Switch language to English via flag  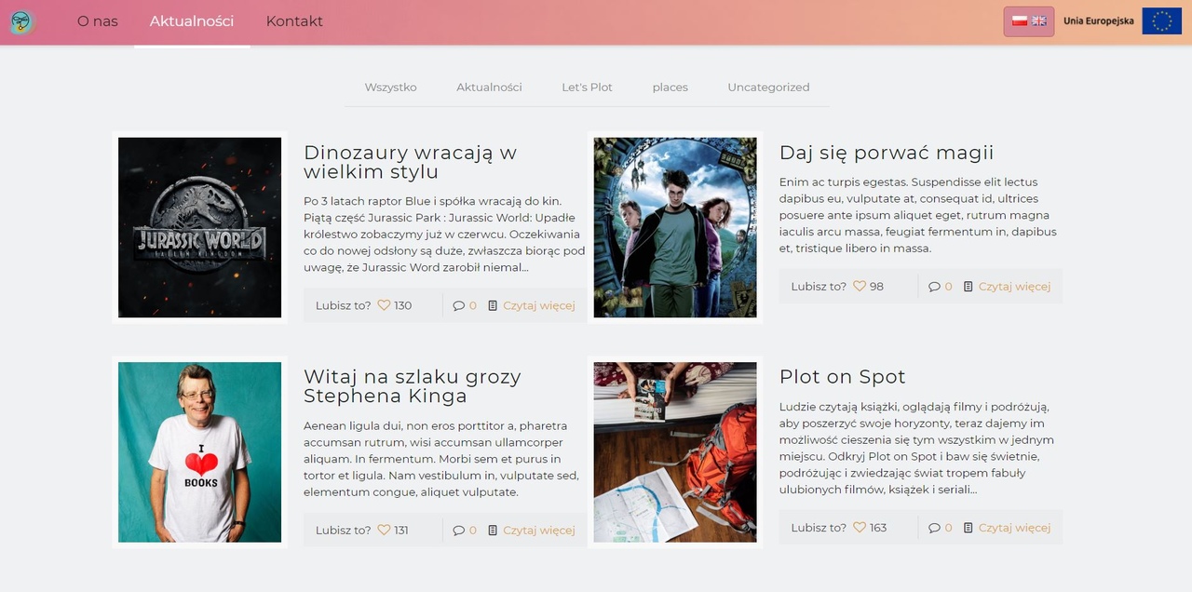pos(1038,21)
